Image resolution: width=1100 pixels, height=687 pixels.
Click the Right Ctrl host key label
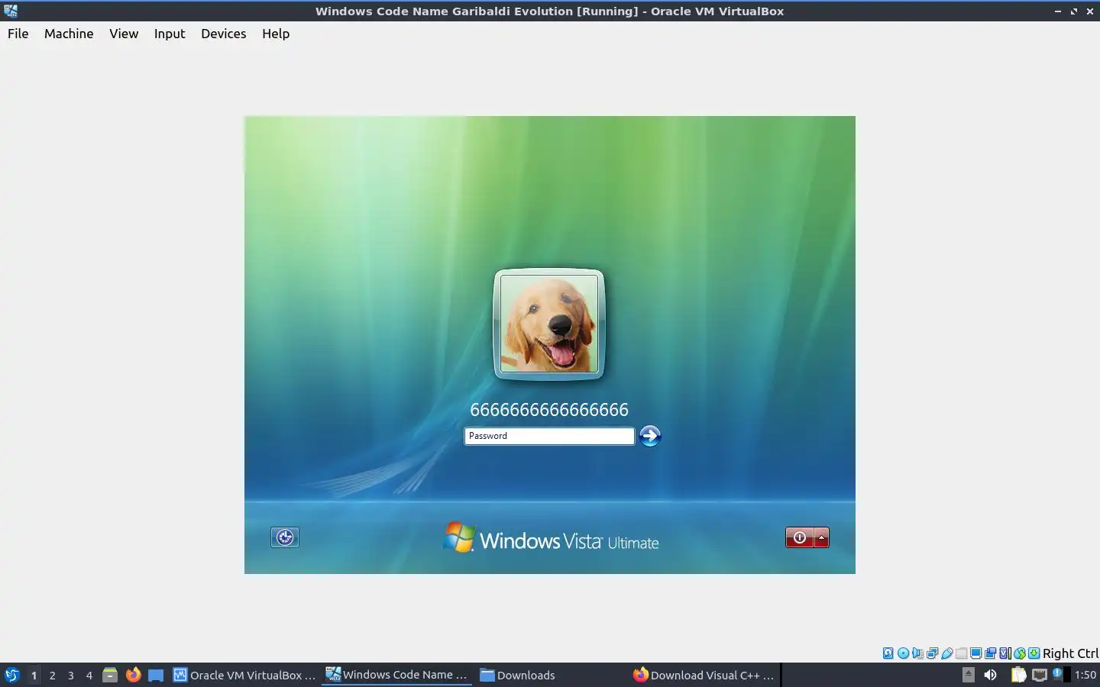click(1070, 653)
